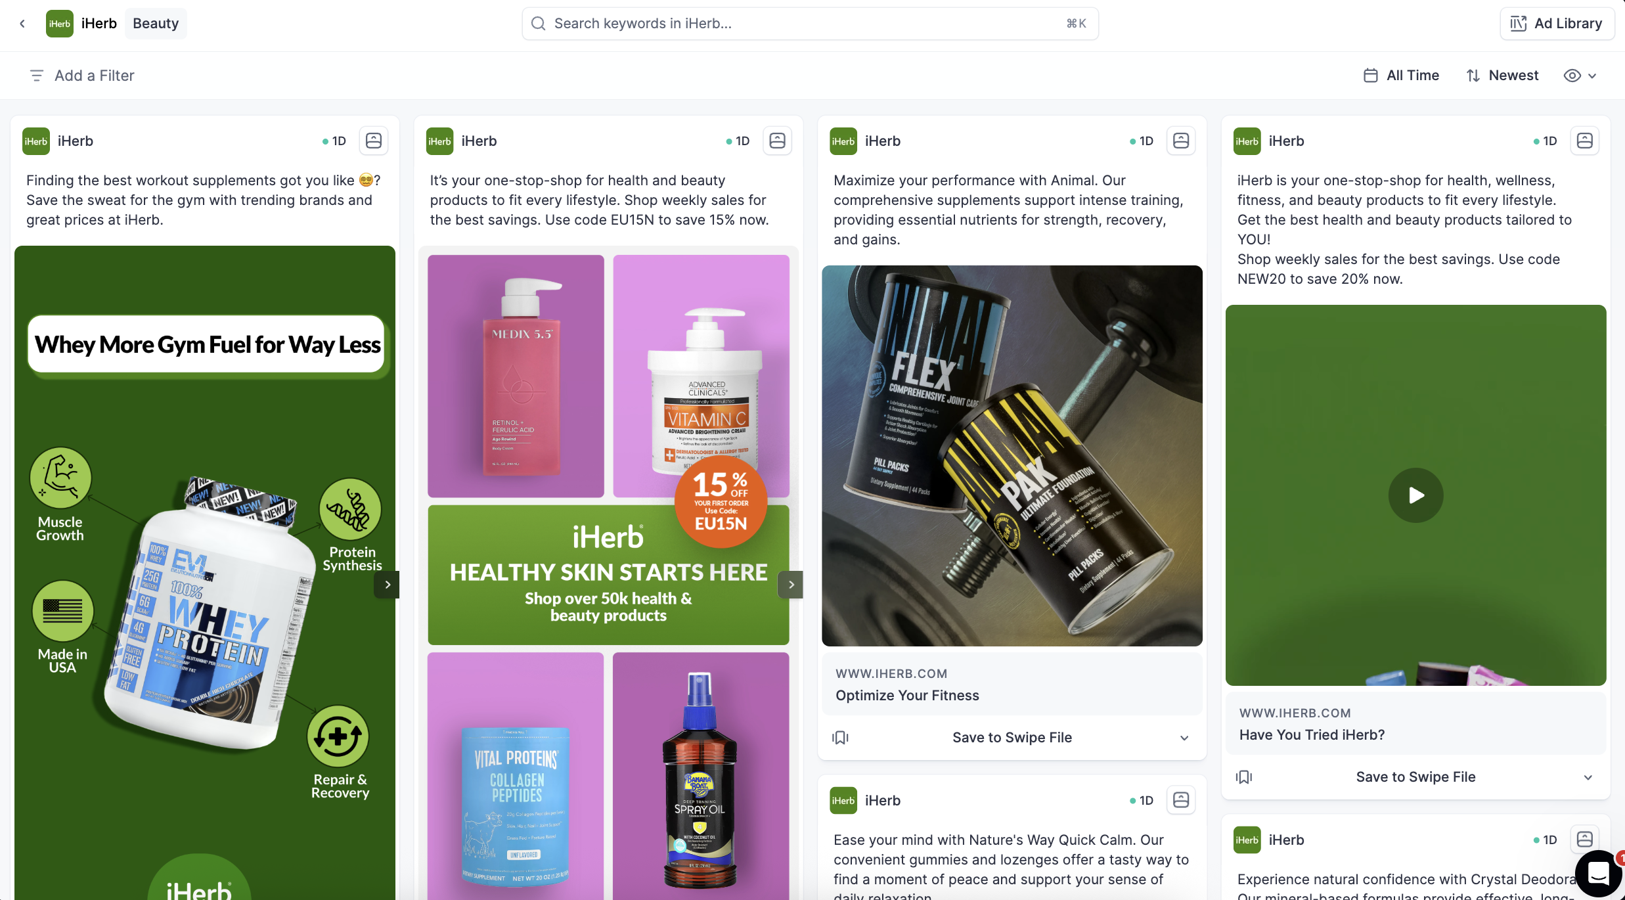
Task: Click the iHerb brand logo in header
Action: [x=59, y=24]
